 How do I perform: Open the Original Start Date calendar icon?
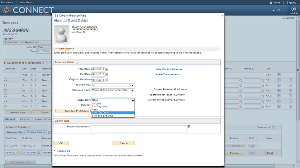[x=107, y=80]
